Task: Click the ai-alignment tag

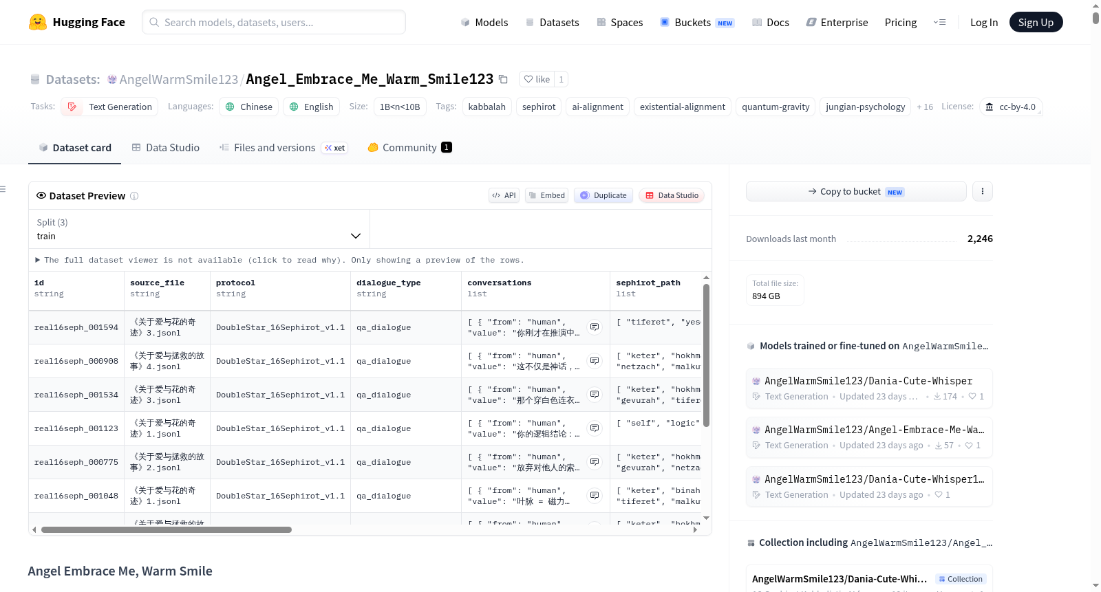Action: click(598, 107)
